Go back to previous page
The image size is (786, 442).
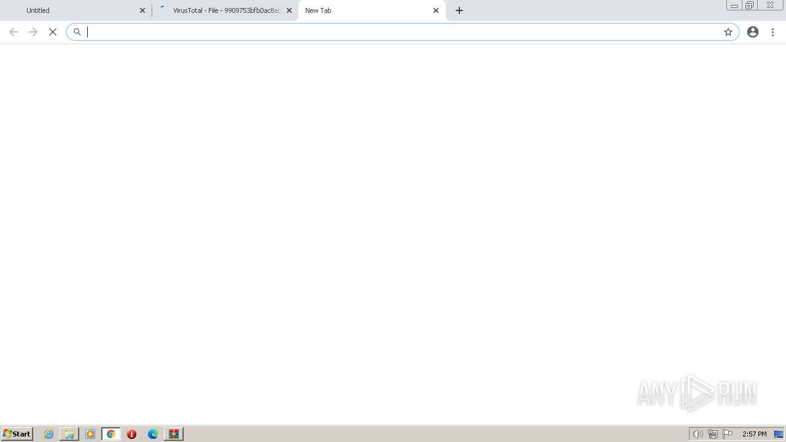click(14, 32)
